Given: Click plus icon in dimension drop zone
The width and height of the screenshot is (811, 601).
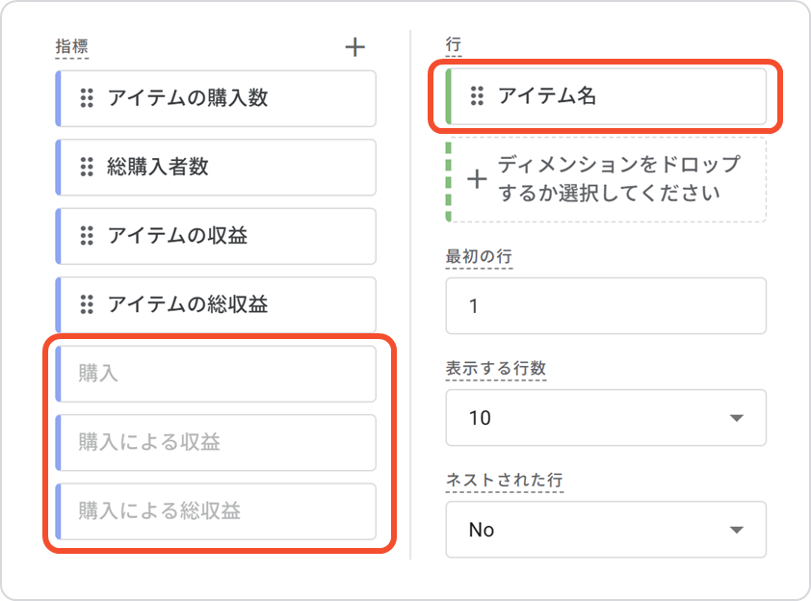Looking at the screenshot, I should [x=477, y=179].
